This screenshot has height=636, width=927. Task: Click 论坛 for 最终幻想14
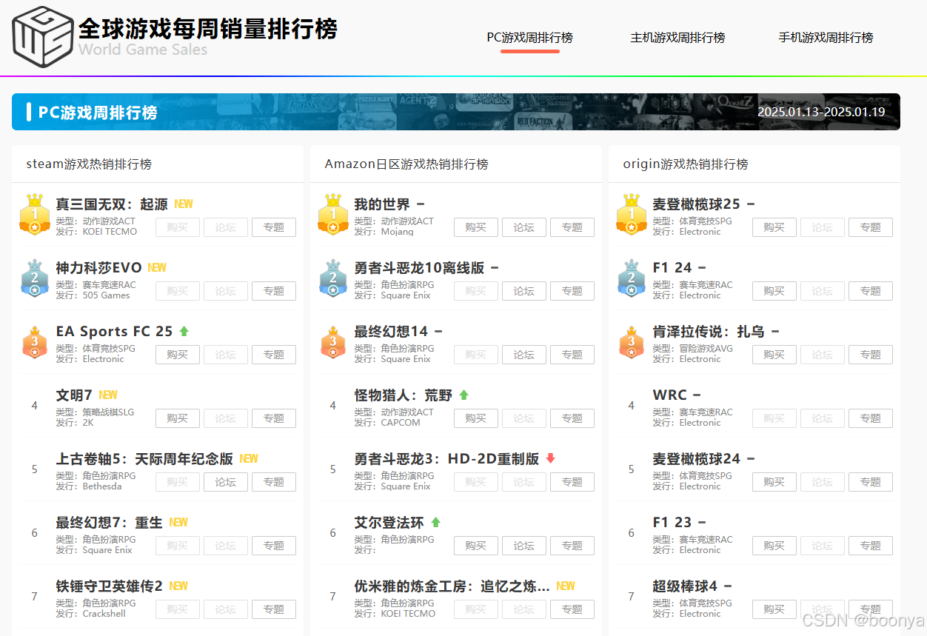point(524,355)
